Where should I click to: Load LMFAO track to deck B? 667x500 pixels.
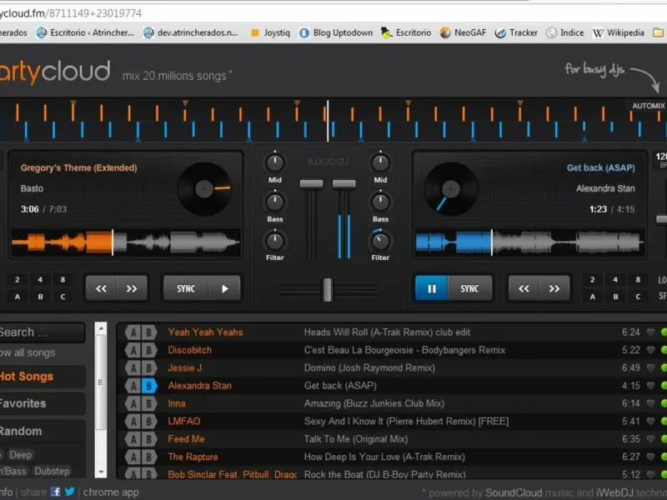click(149, 422)
